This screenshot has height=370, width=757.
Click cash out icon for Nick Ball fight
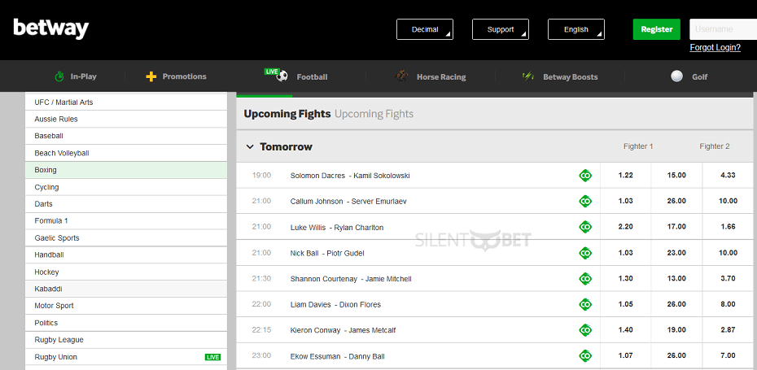[585, 253]
